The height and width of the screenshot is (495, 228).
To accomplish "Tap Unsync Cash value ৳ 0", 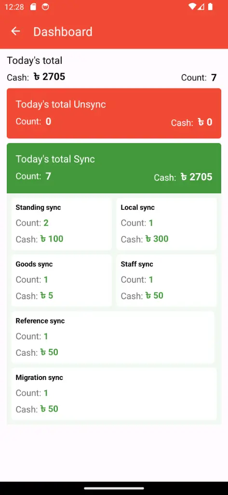I will tap(205, 122).
